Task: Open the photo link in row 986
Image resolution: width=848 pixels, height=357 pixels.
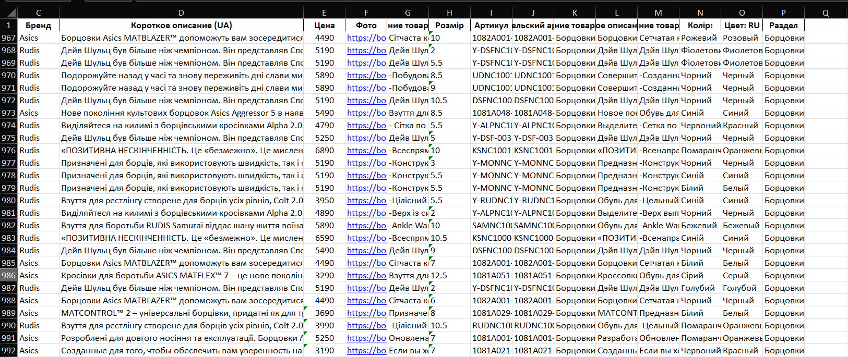Action: (366, 275)
